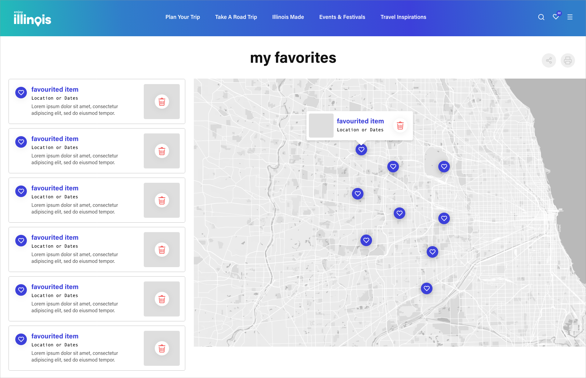Open the hamburger menu
586x378 pixels.
[570, 17]
